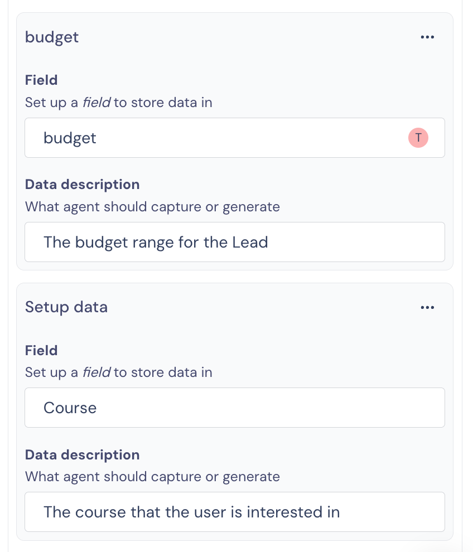This screenshot has height=552, width=473.
Task: Open the budget card's three-dot menu
Action: (427, 37)
